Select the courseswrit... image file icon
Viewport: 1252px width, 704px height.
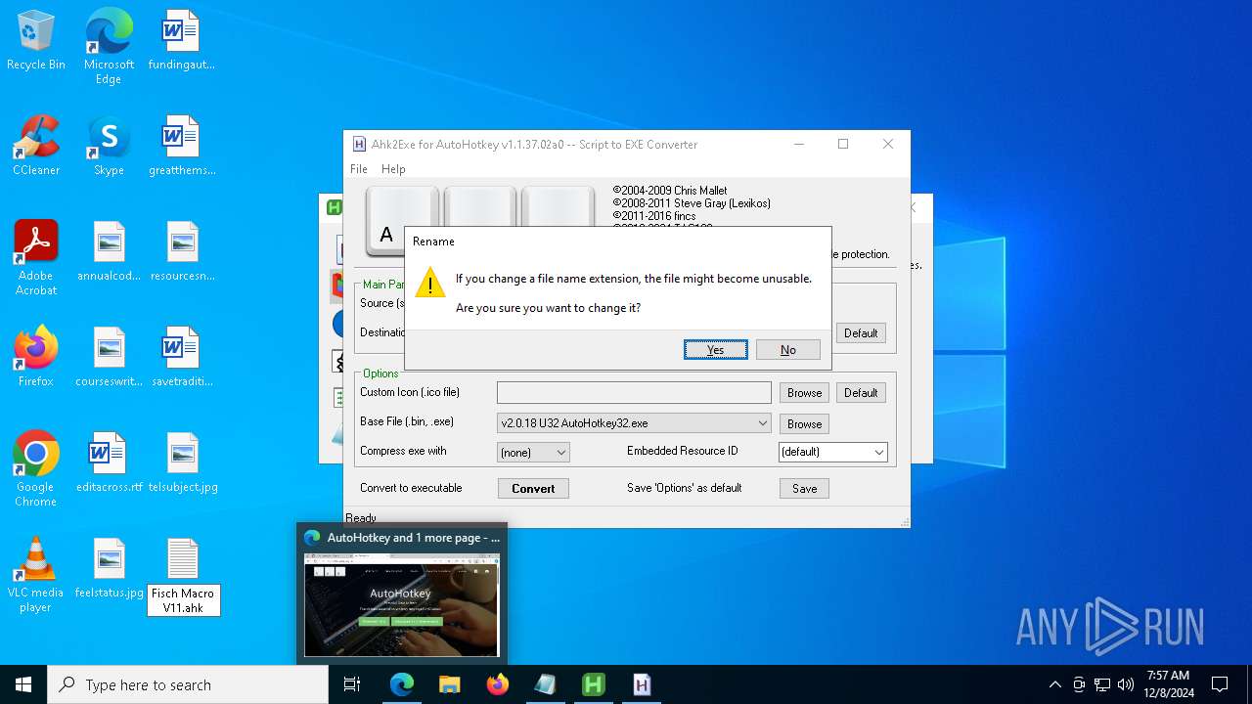109,358
